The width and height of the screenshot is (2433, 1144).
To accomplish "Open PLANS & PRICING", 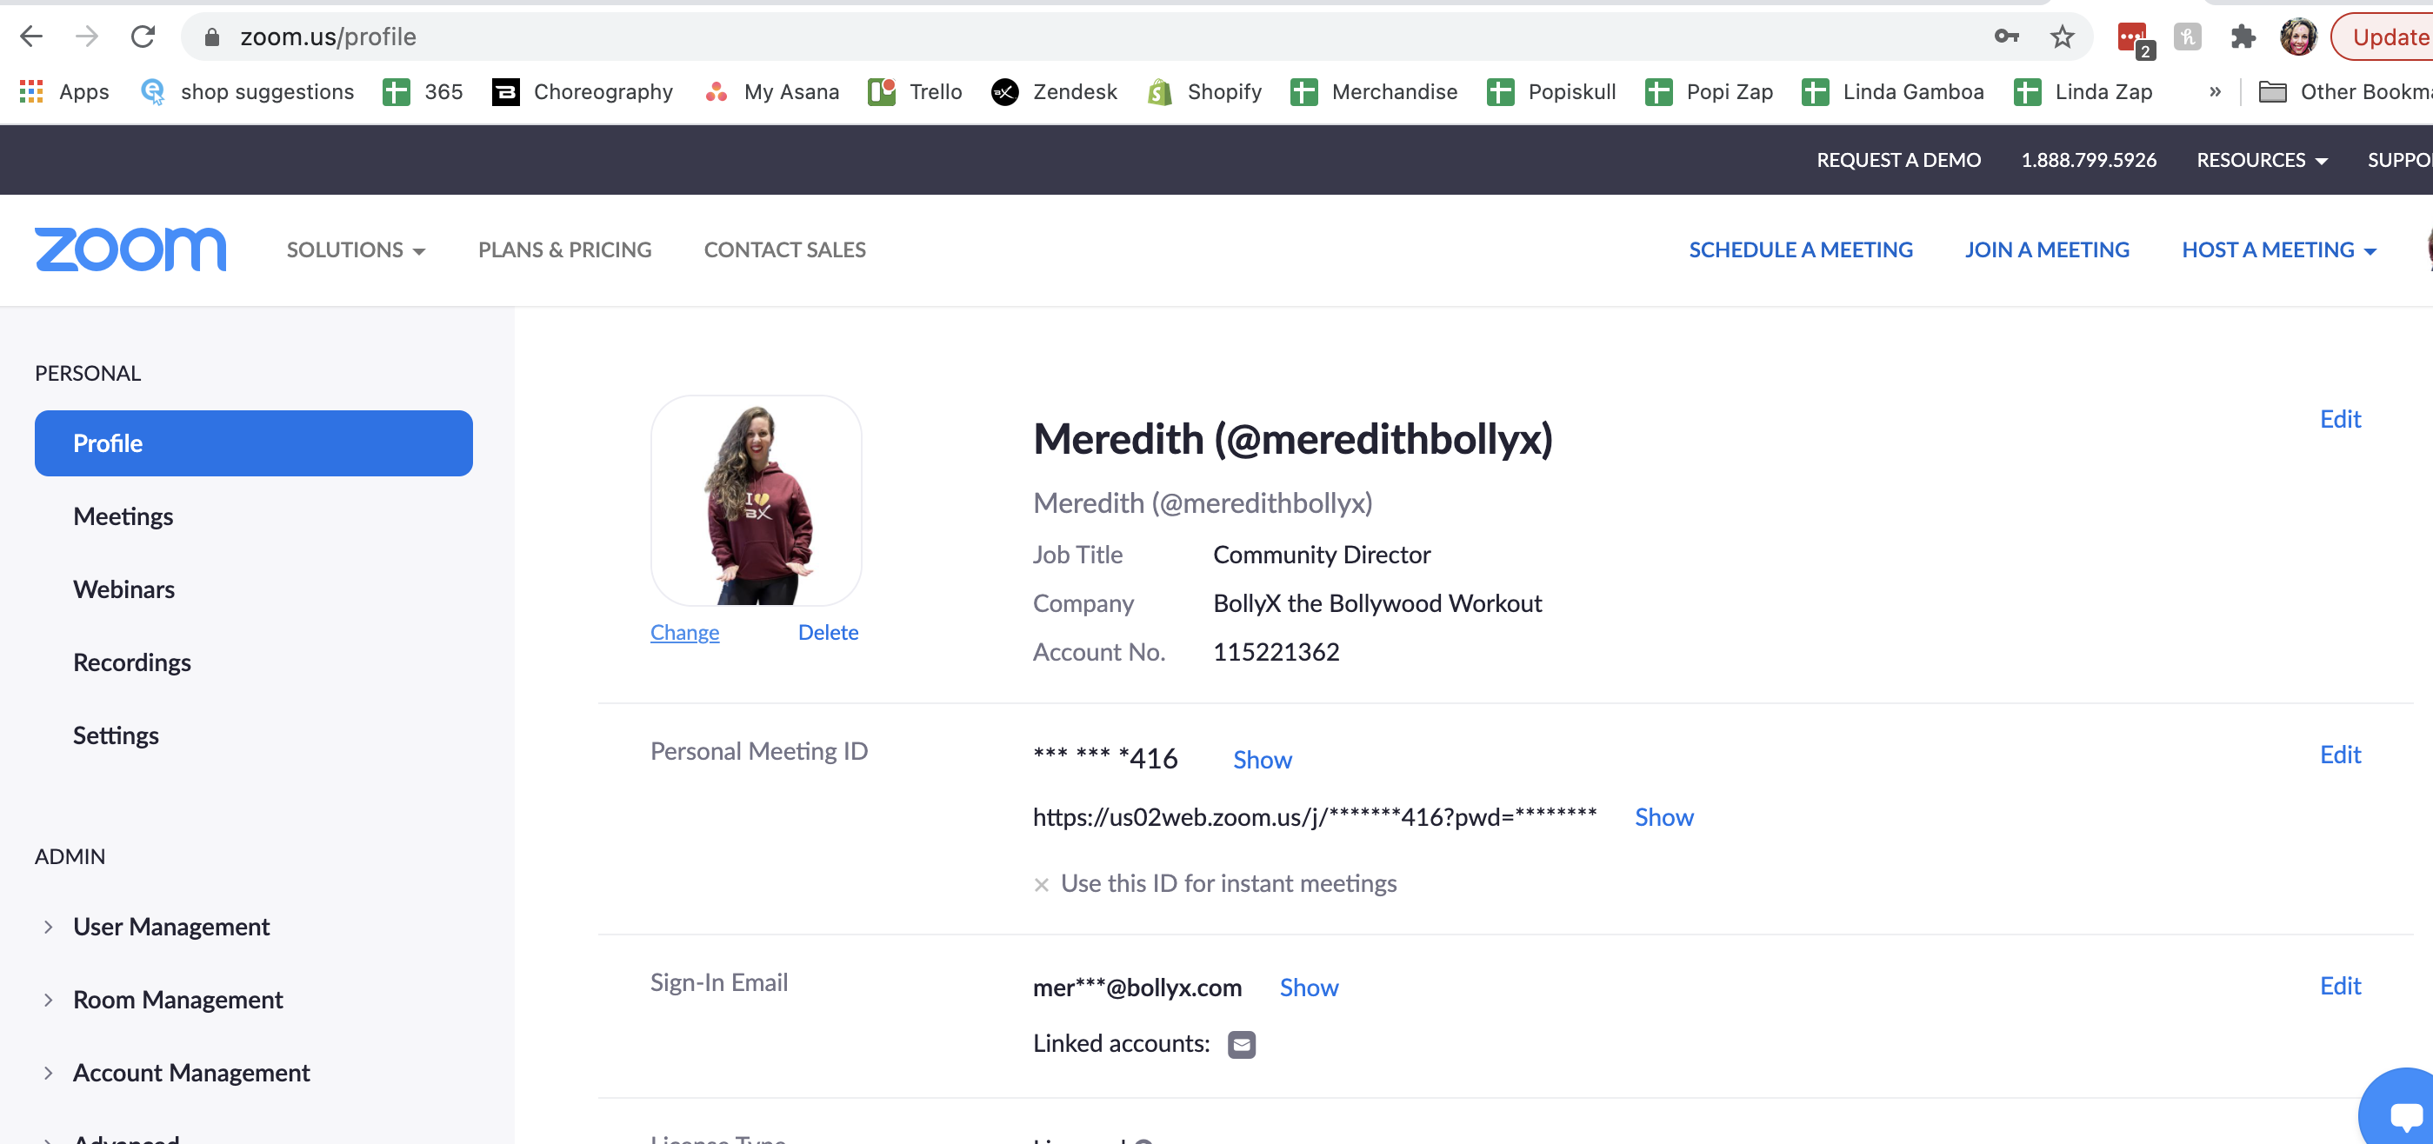I will click(565, 249).
